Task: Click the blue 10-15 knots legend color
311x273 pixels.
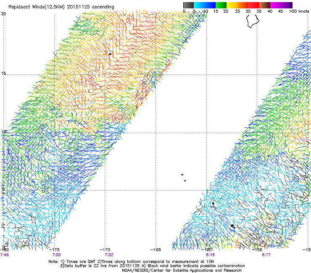Action: point(210,5)
